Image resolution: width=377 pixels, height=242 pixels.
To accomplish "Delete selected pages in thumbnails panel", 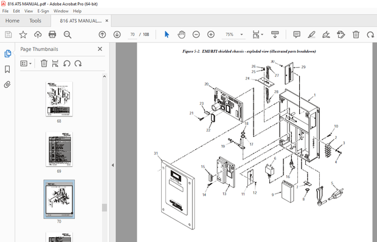I will coord(44,64).
